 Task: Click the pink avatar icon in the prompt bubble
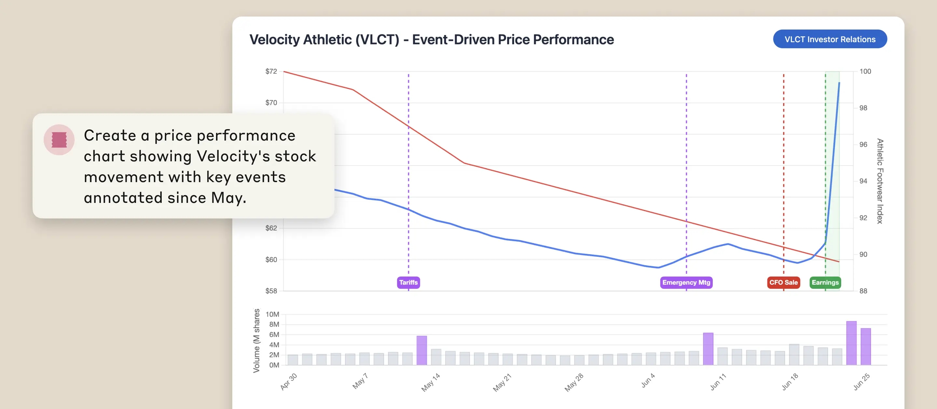(59, 140)
